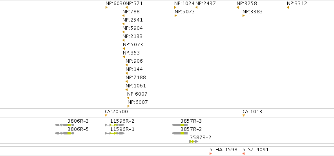Click the NP:353 arrow marker
This screenshot has width=334, height=156.
[124, 57]
